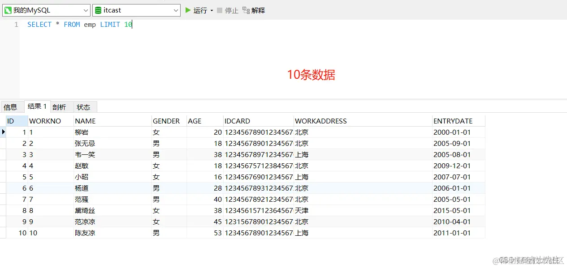Image resolution: width=567 pixels, height=268 pixels.
Task: Click IDCARD cell in 黛绮丝 row
Action: pyautogui.click(x=259, y=210)
